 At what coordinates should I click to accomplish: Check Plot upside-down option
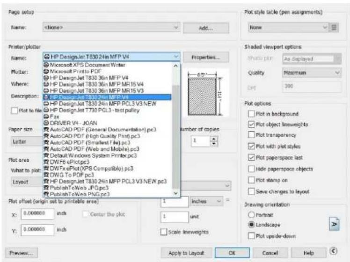click(x=251, y=236)
